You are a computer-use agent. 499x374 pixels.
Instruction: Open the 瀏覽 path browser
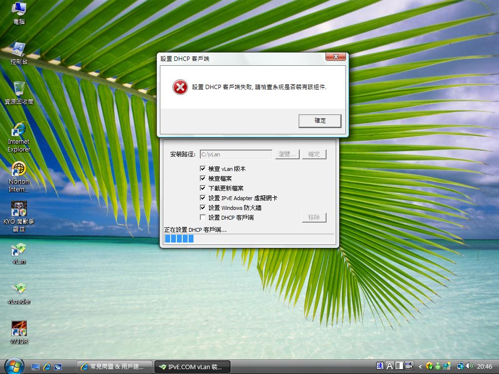287,154
